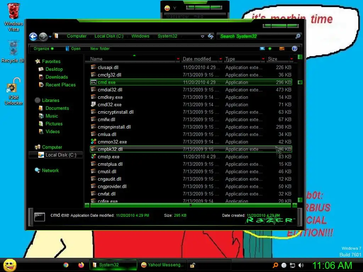This screenshot has height=272, width=363.
Task: Click the smiley Start button
Action: click(x=10, y=265)
